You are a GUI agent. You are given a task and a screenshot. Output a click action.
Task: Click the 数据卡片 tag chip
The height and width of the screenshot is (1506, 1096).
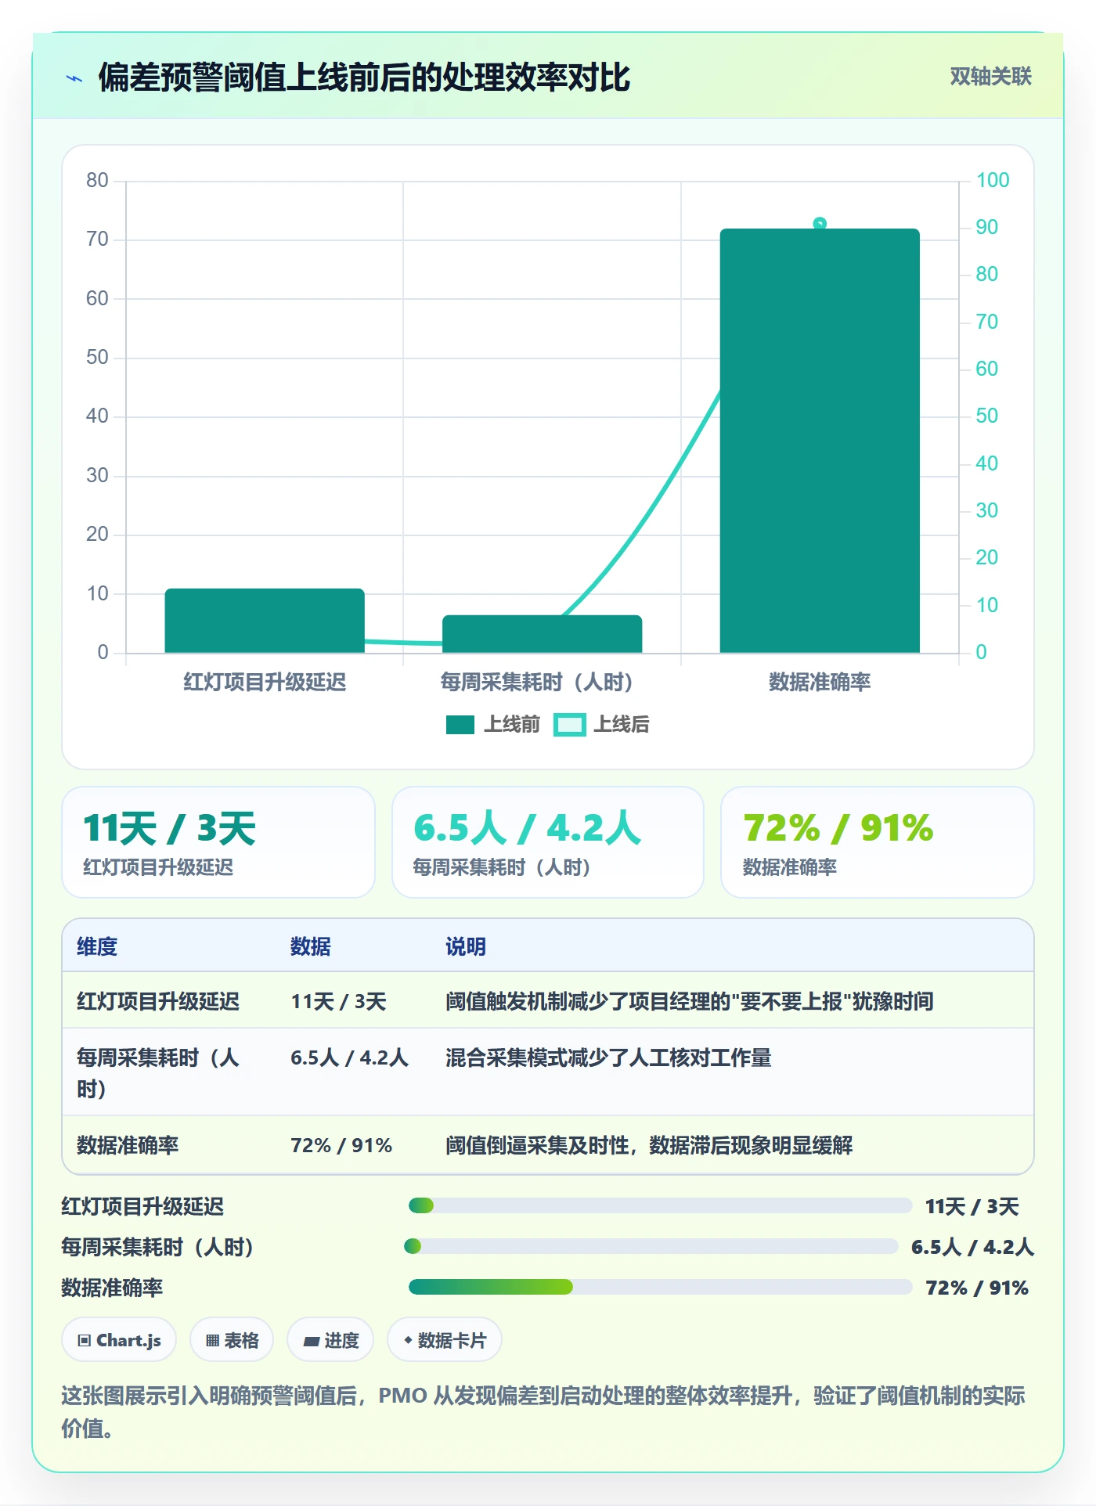click(x=445, y=1340)
